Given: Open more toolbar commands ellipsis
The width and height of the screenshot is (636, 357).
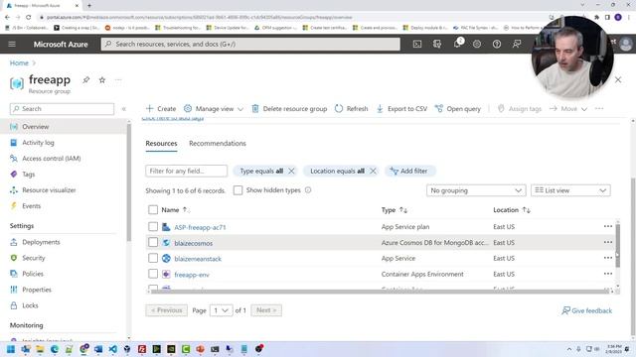Looking at the screenshot, I should (599, 108).
